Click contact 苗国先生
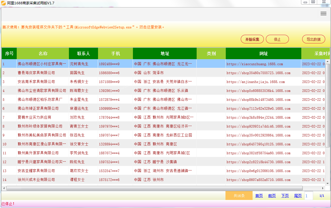The image size is (331, 208). (x=77, y=73)
